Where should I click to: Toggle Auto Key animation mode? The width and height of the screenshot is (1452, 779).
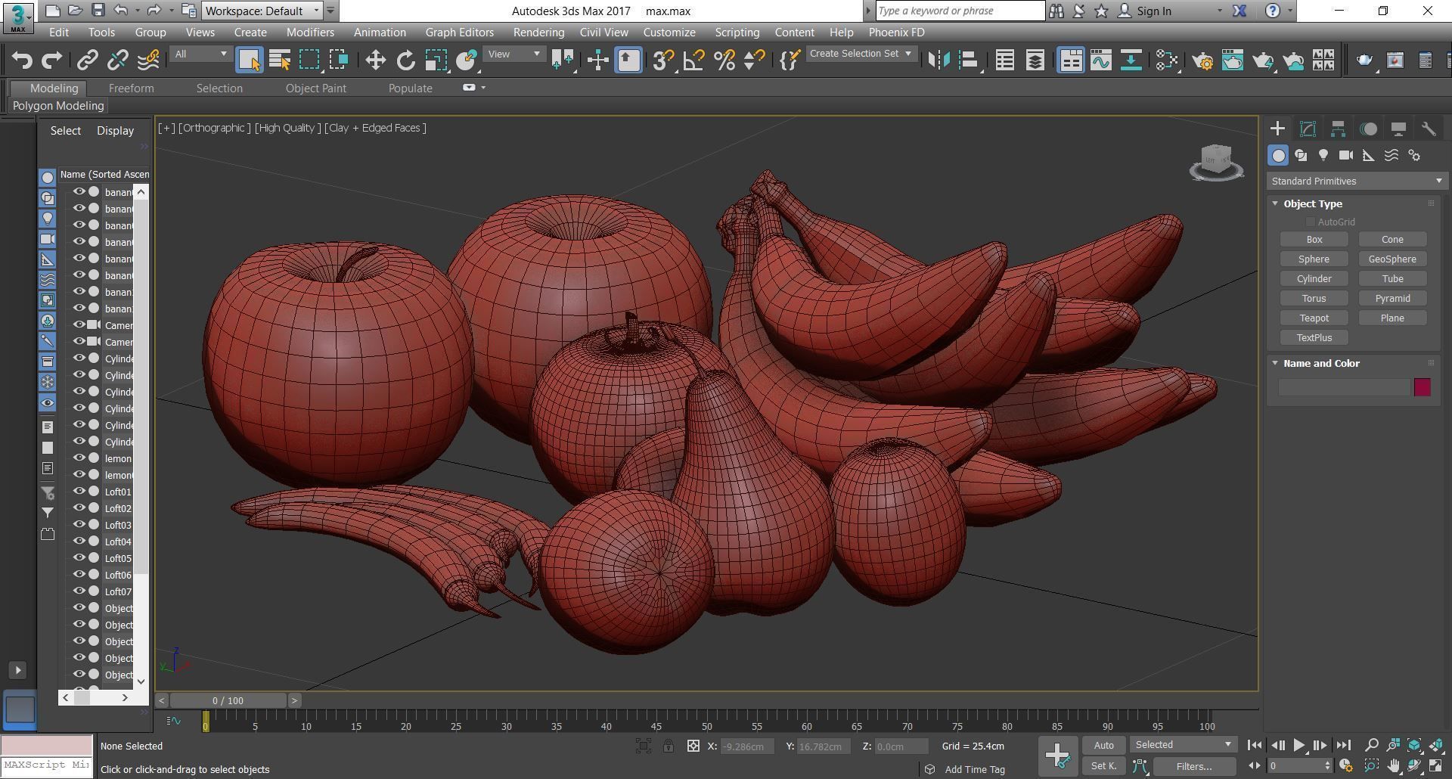pos(1103,745)
